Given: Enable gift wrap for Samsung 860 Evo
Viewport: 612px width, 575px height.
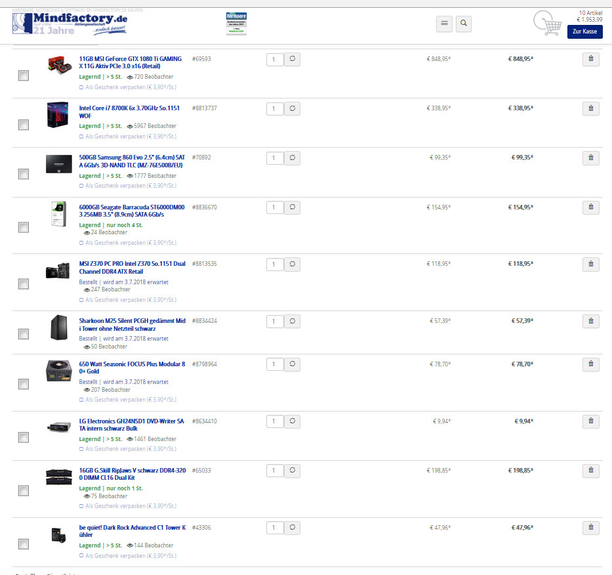Looking at the screenshot, I should pos(81,186).
